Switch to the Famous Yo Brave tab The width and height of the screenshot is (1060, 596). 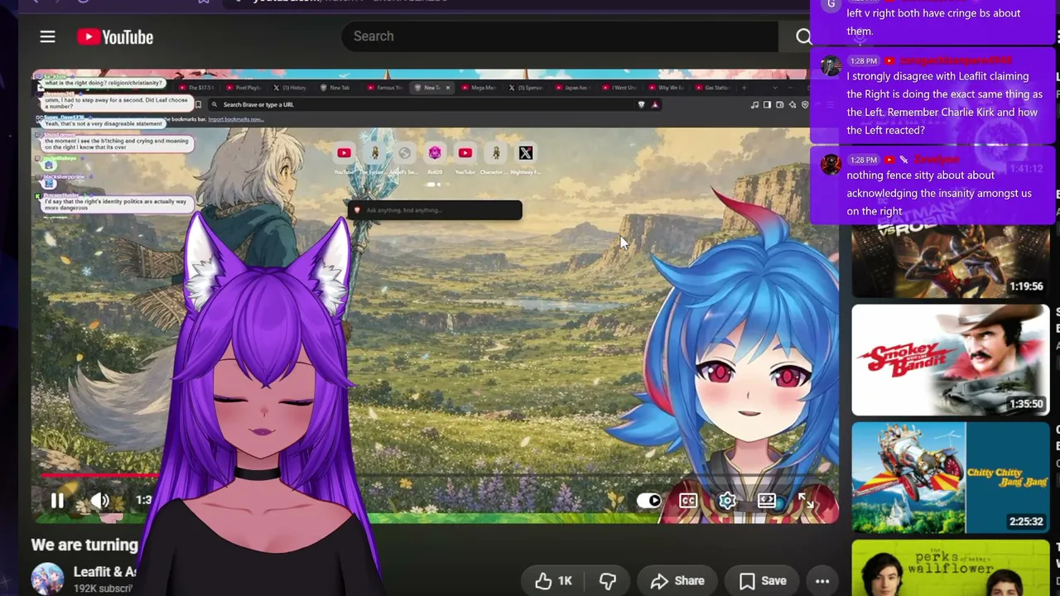pyautogui.click(x=386, y=88)
